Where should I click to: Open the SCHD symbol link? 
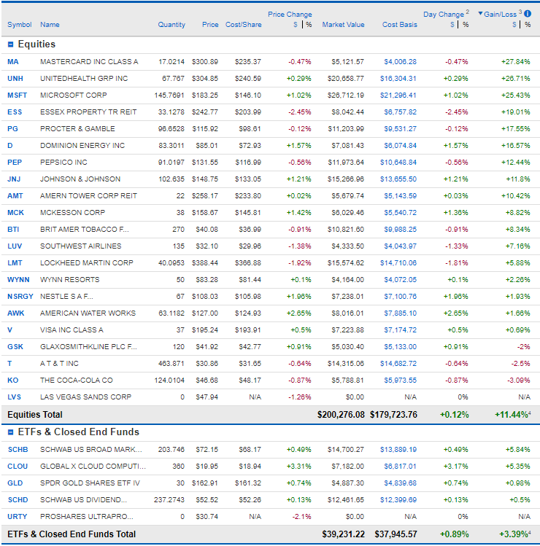pyautogui.click(x=18, y=499)
